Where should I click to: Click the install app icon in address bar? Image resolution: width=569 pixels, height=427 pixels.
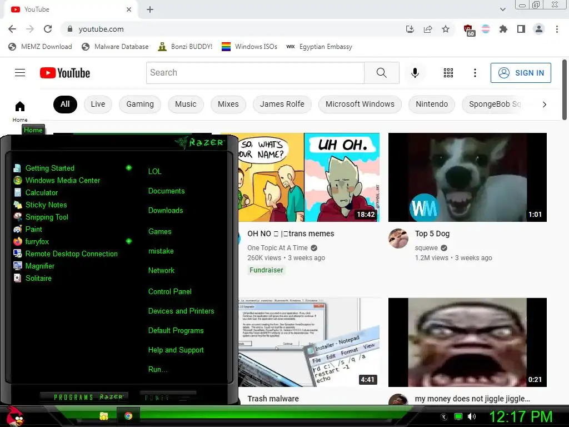tap(410, 29)
